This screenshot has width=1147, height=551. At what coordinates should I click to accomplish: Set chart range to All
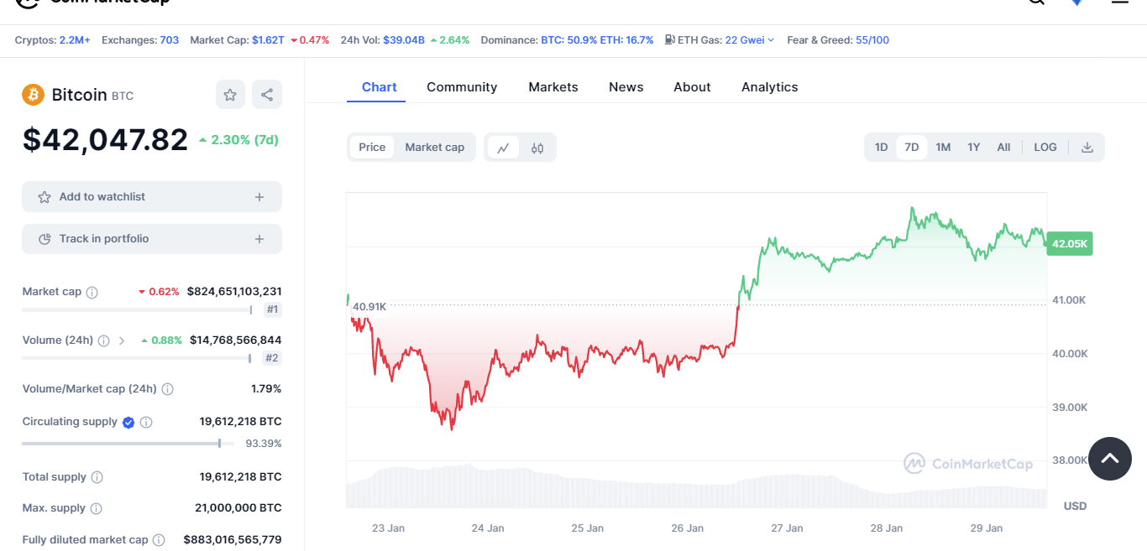[x=1003, y=148]
